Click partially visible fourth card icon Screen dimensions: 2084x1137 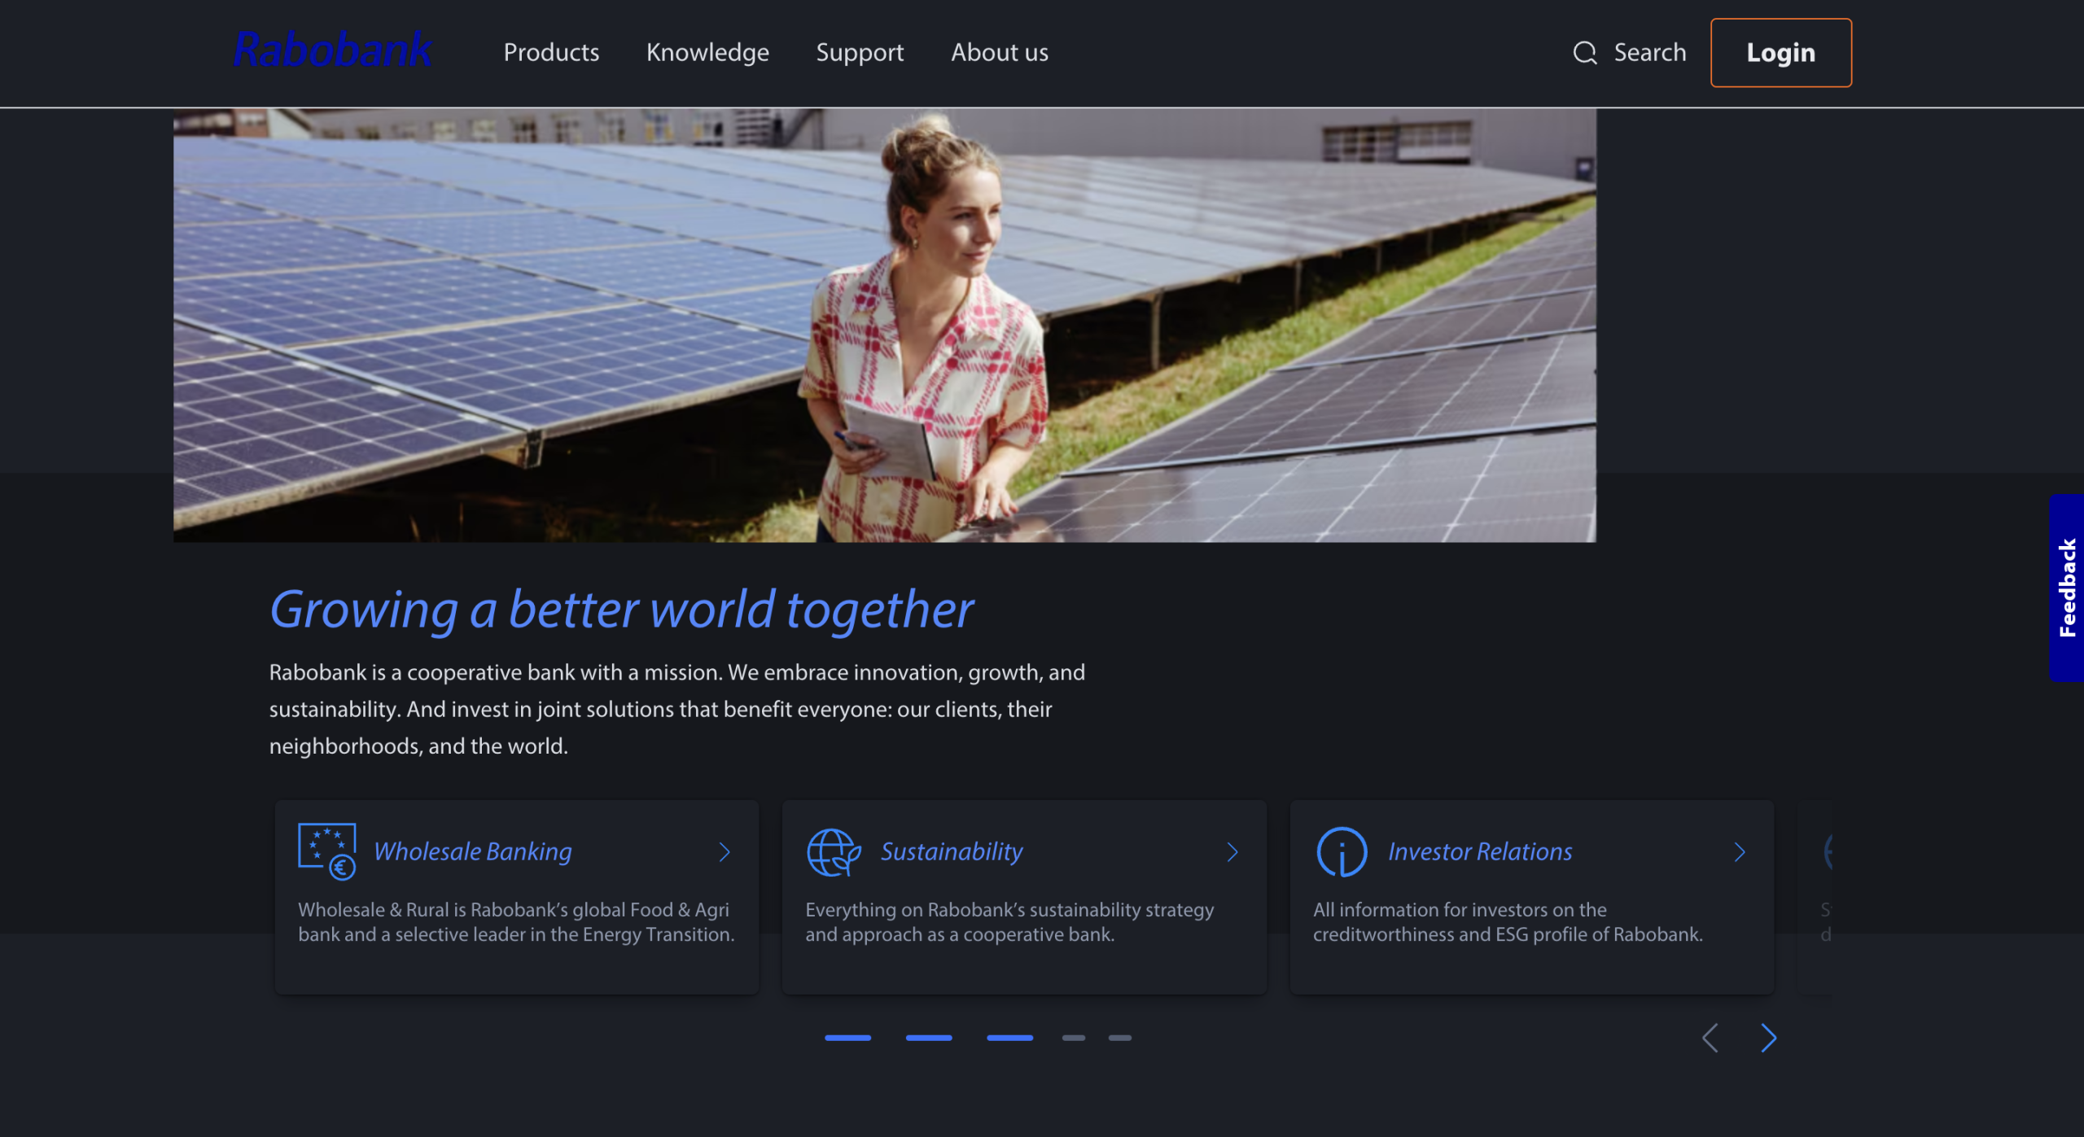tap(1828, 851)
